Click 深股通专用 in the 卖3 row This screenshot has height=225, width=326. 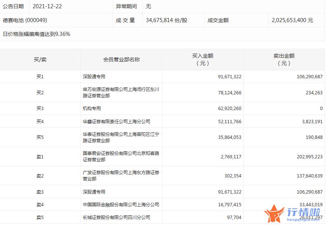(x=94, y=192)
